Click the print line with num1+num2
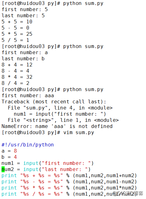This screenshot has height=199, width=146. (69, 176)
